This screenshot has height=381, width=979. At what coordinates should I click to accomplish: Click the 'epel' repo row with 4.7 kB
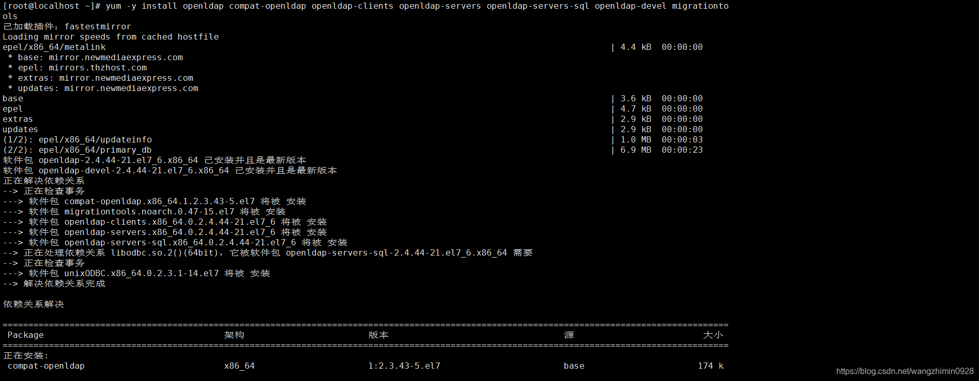[x=353, y=109]
